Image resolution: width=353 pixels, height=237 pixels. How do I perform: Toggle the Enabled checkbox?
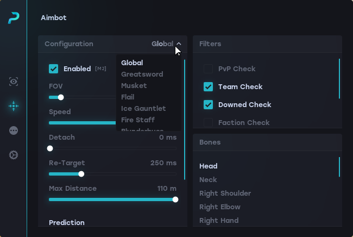pos(54,68)
